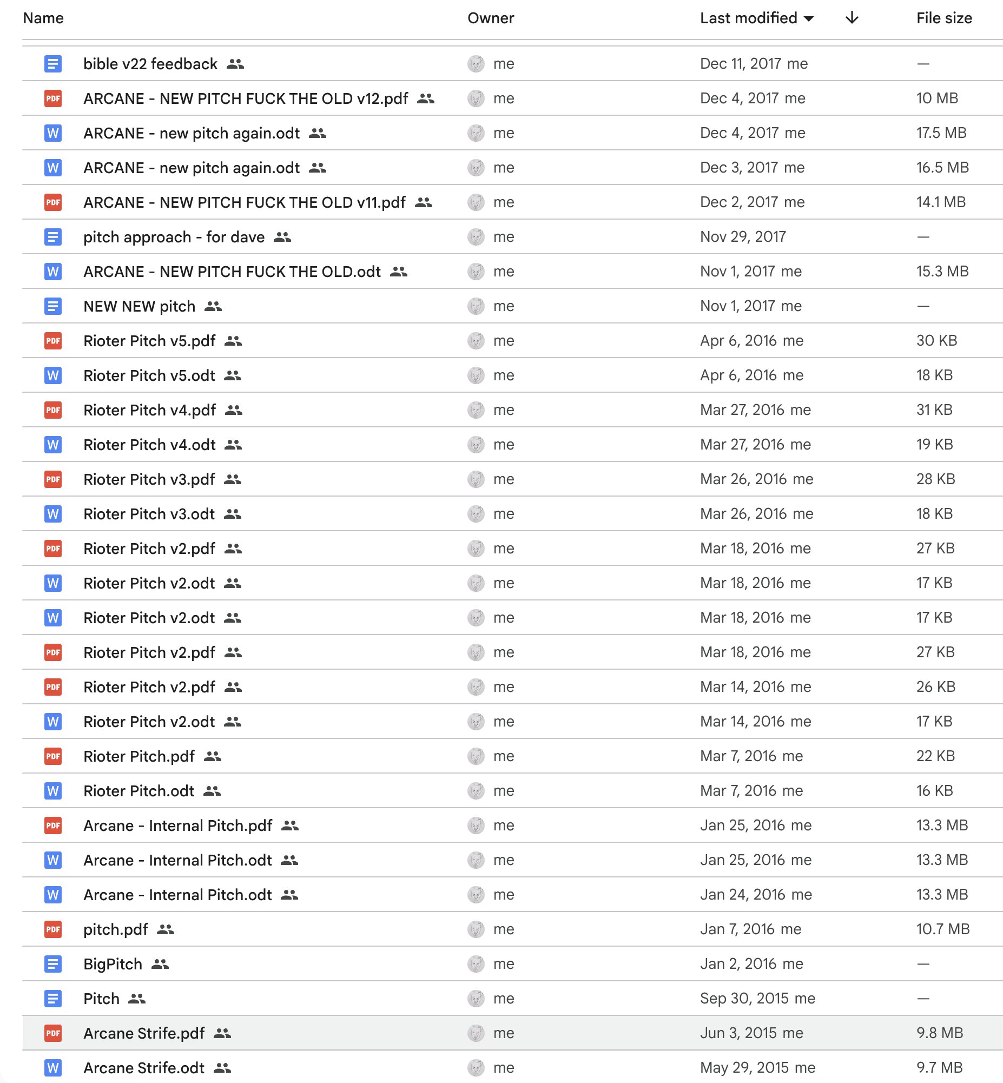Click the PDF icon for Arcane Strife.pdf
The image size is (1003, 1083).
point(52,1033)
